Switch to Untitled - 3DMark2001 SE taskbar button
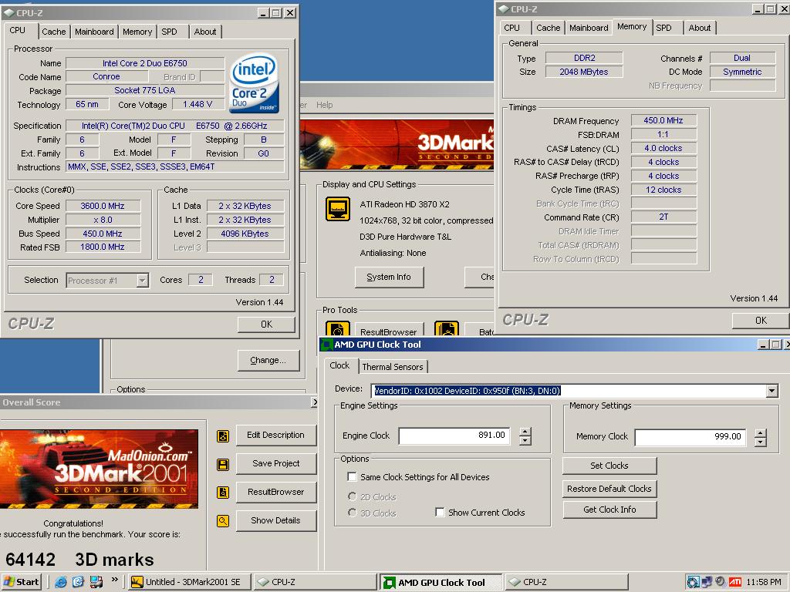The image size is (790, 592). pyautogui.click(x=189, y=582)
